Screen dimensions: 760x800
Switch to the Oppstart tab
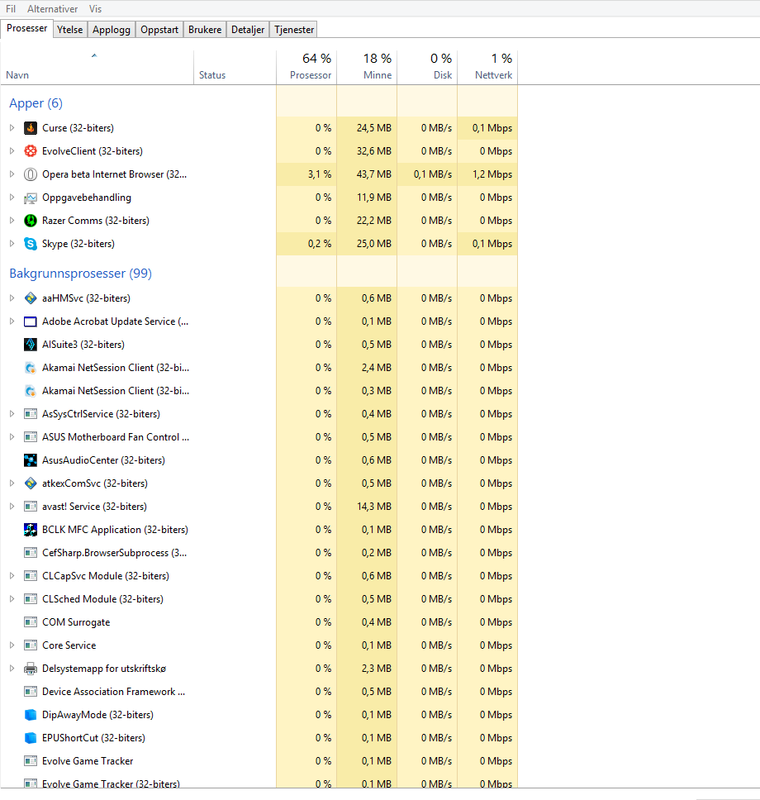point(159,30)
